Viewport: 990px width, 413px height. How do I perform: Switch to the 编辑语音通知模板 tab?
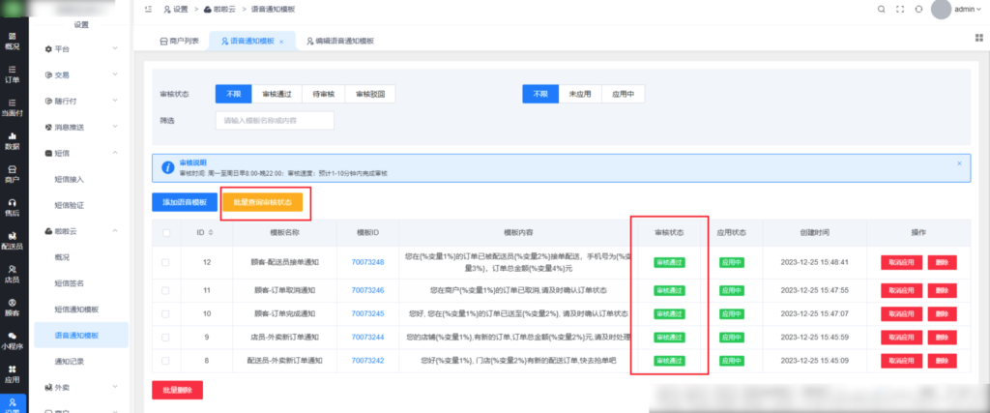(x=339, y=41)
